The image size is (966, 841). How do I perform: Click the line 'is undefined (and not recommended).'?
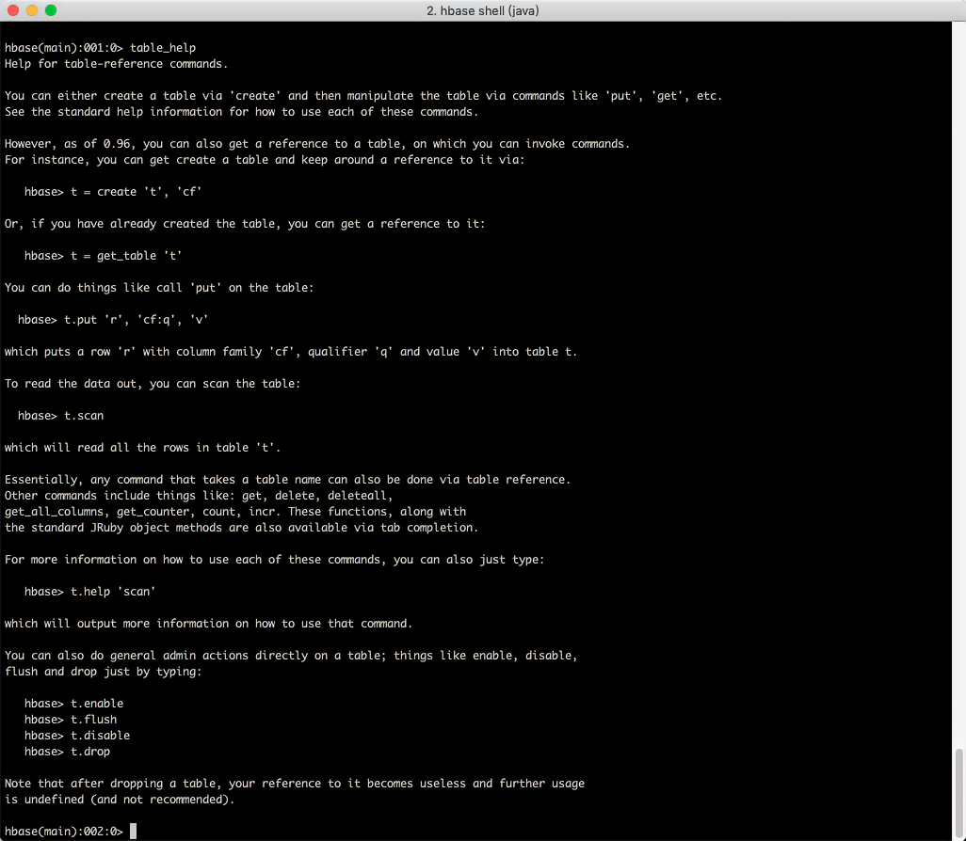(x=120, y=800)
